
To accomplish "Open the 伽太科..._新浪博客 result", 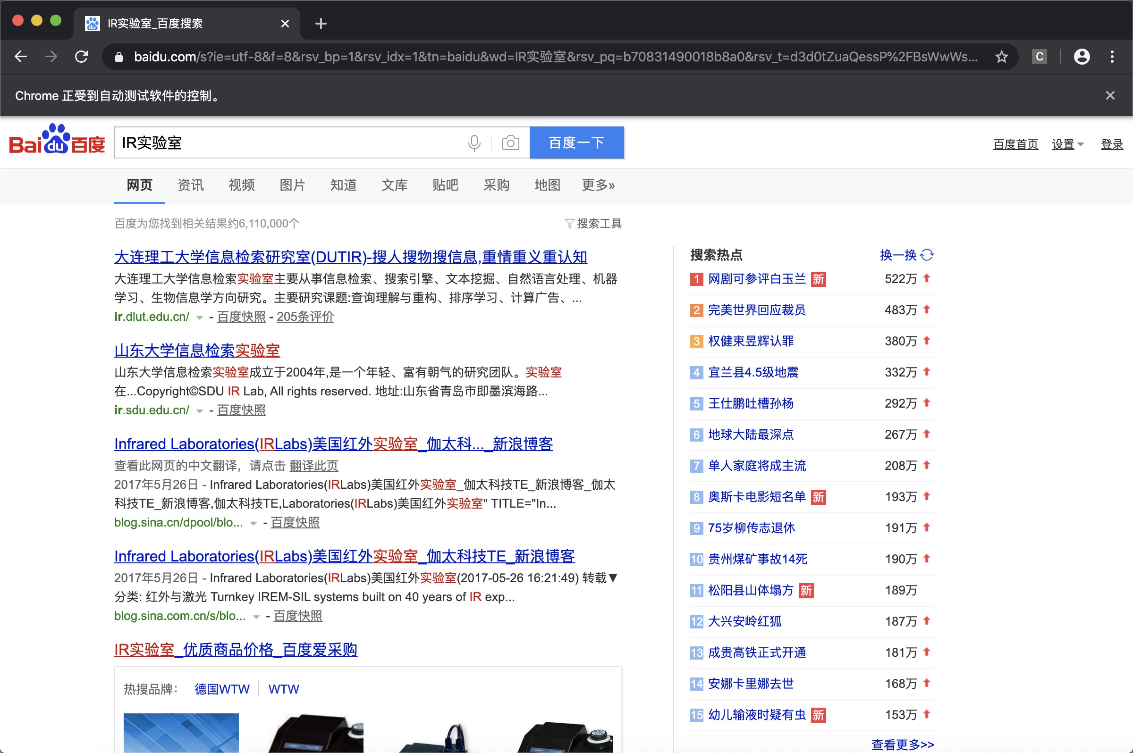I will pos(333,444).
